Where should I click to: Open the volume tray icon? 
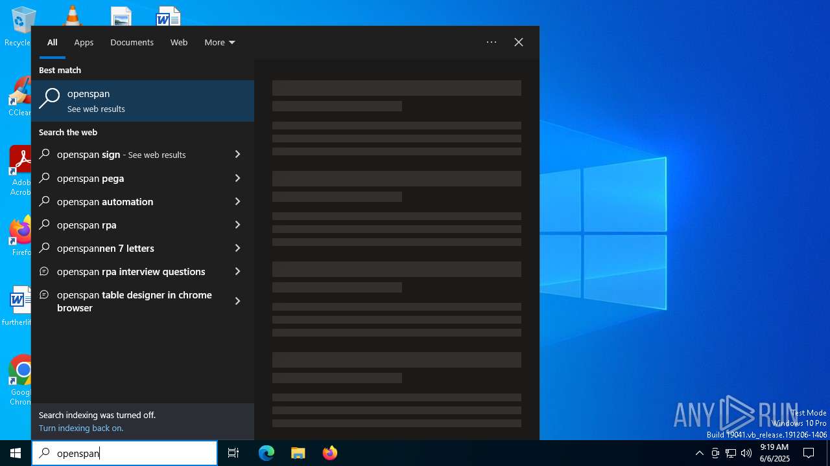click(746, 453)
